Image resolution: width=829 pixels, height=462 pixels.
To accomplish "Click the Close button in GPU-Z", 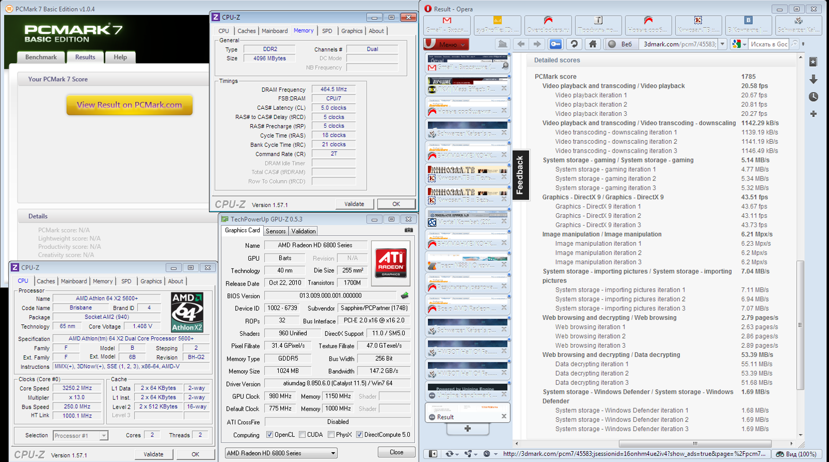I will pyautogui.click(x=396, y=452).
